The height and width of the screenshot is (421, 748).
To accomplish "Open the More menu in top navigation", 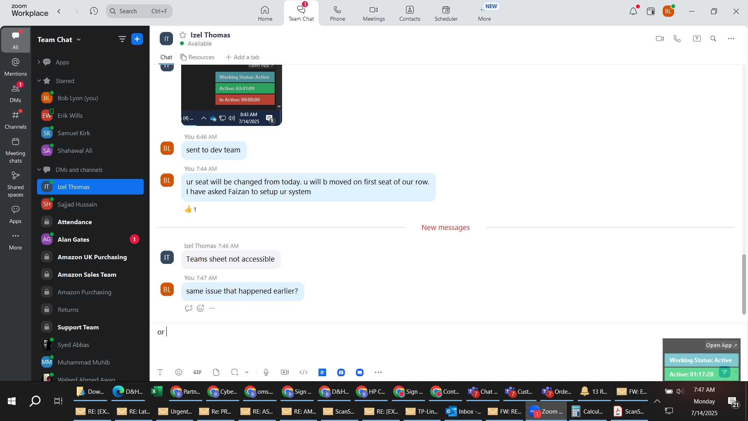I will point(484,13).
